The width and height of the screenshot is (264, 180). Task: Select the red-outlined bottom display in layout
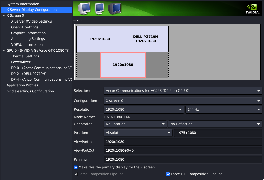(x=123, y=65)
